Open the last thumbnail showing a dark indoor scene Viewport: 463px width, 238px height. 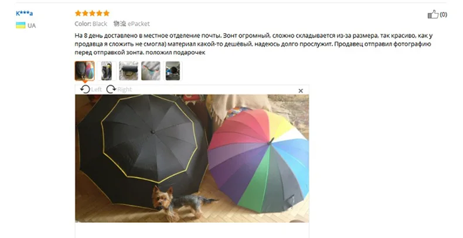(x=173, y=71)
